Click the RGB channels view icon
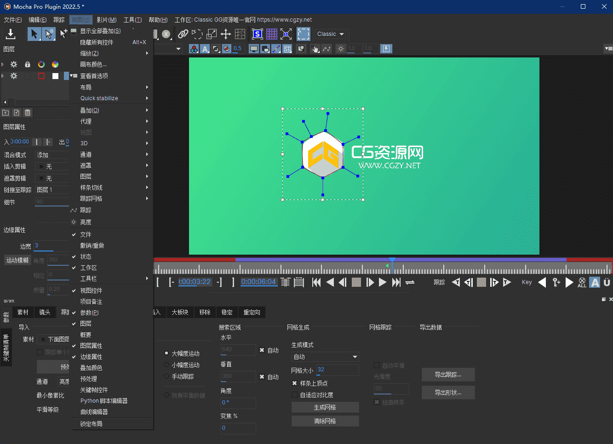Image resolution: width=613 pixels, height=444 pixels. click(194, 48)
